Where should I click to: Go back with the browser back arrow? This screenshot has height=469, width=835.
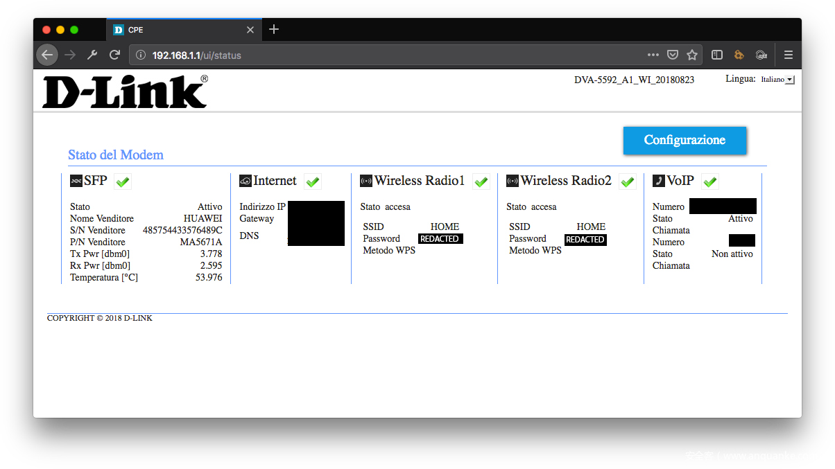[47, 55]
